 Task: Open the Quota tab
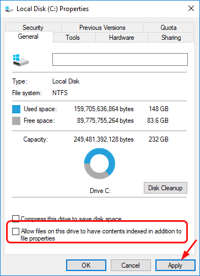[x=169, y=28]
